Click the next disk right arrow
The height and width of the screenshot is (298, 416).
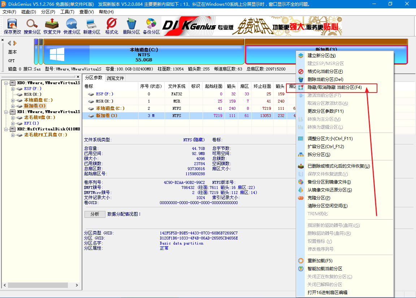pos(15,43)
